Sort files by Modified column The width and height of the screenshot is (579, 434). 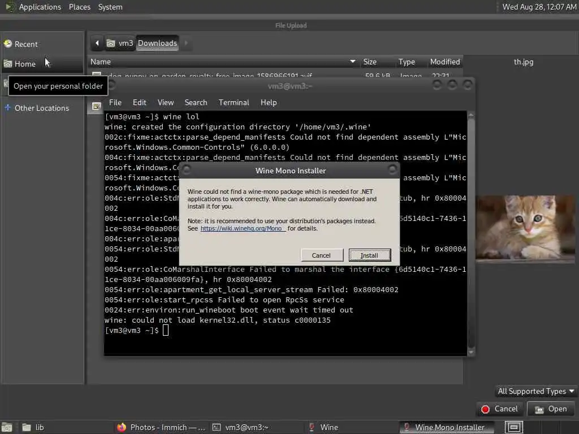(445, 62)
